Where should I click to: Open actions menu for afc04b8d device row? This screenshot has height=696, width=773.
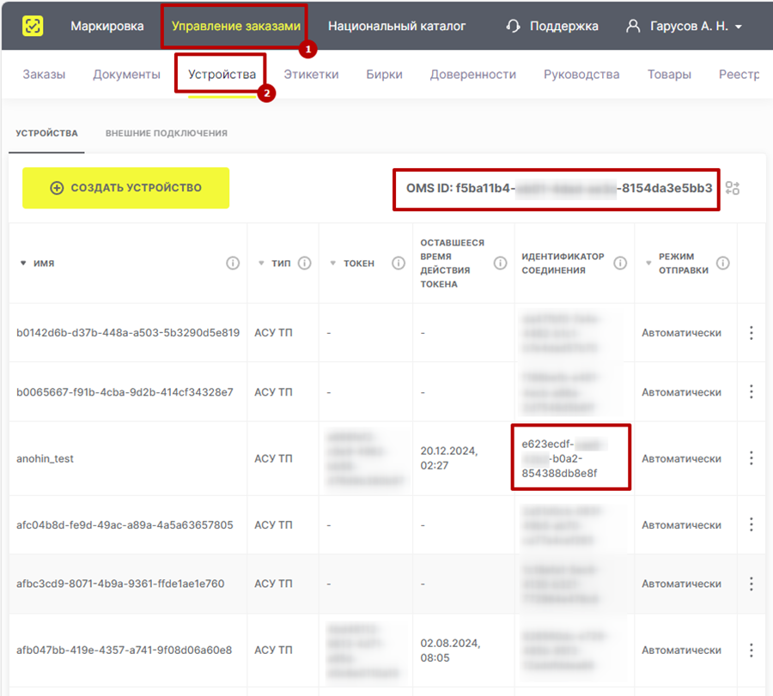[752, 524]
